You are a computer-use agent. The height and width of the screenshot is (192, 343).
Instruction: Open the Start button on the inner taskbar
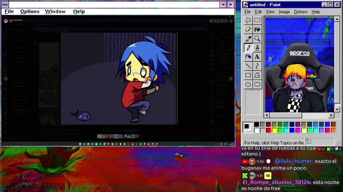pos(80,144)
